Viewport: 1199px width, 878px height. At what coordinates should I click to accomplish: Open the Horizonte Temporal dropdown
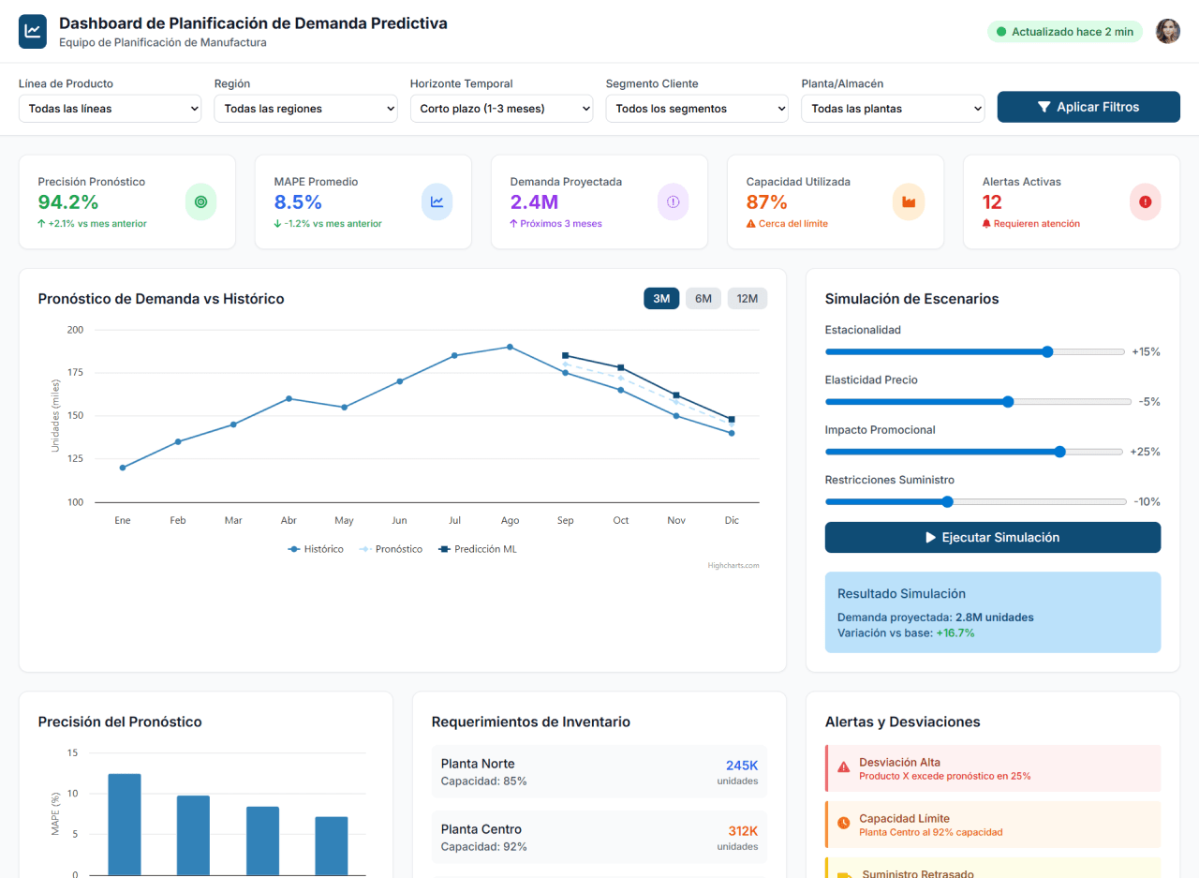(502, 109)
